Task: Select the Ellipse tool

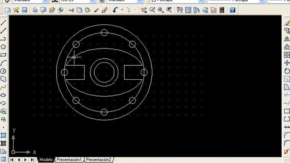Action: pyautogui.click(x=3, y=95)
